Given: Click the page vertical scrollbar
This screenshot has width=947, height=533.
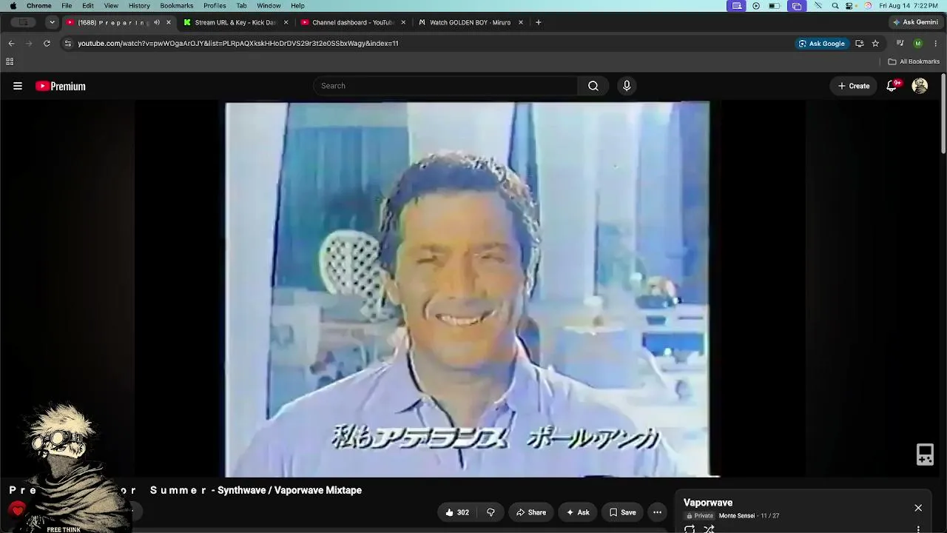Looking at the screenshot, I should (x=943, y=113).
